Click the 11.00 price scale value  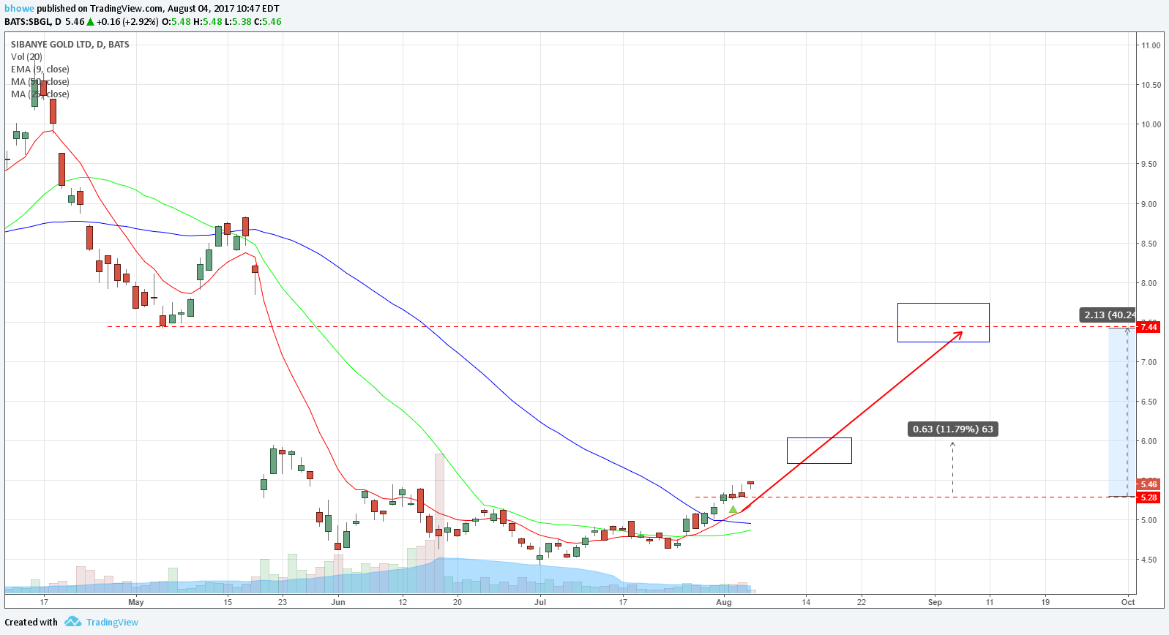point(1151,45)
